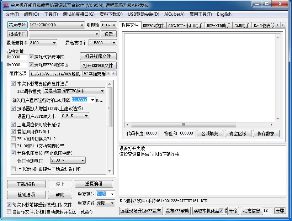This screenshot has width=292, height=221.
Task: Click the 保存数据 button
Action: [266, 133]
